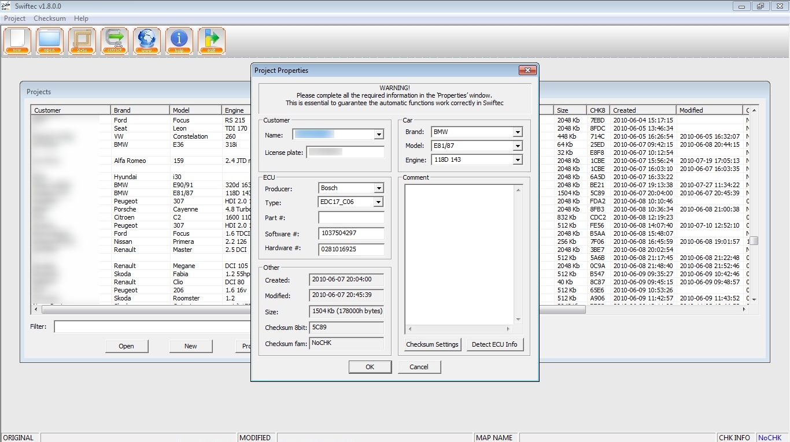Sort the list by the CHK8 column header
This screenshot has height=442, width=790.
(x=599, y=110)
